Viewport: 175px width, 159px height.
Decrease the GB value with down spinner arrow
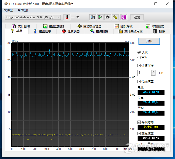pyautogui.click(x=153, y=74)
